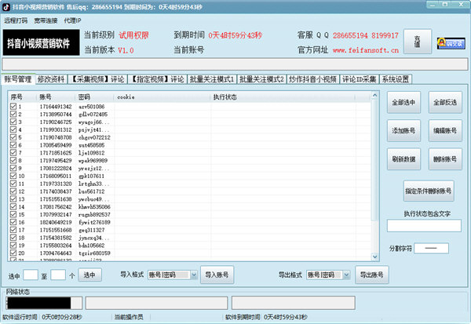
Task: Uncheck the row 2 account checkbox
Action: (x=13, y=114)
